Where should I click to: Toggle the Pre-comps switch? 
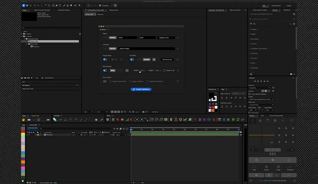pyautogui.click(x=105, y=81)
